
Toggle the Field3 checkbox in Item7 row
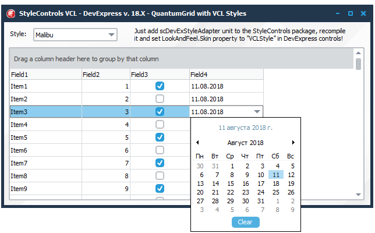click(x=160, y=163)
